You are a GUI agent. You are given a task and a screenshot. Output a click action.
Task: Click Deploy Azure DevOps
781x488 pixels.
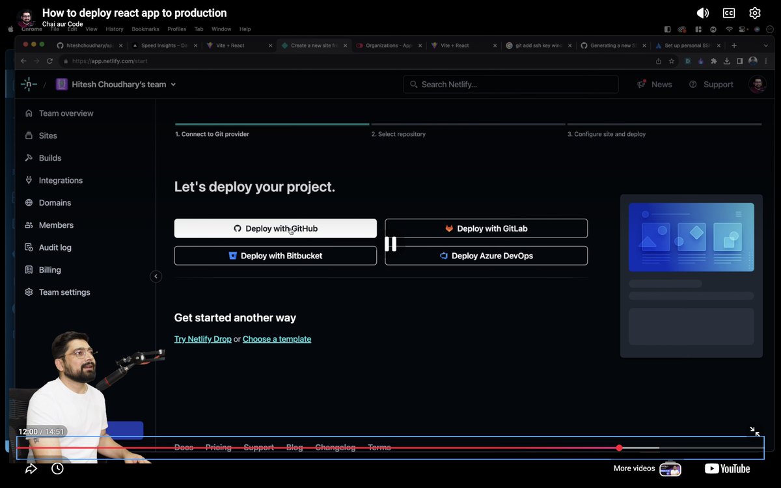pos(486,256)
